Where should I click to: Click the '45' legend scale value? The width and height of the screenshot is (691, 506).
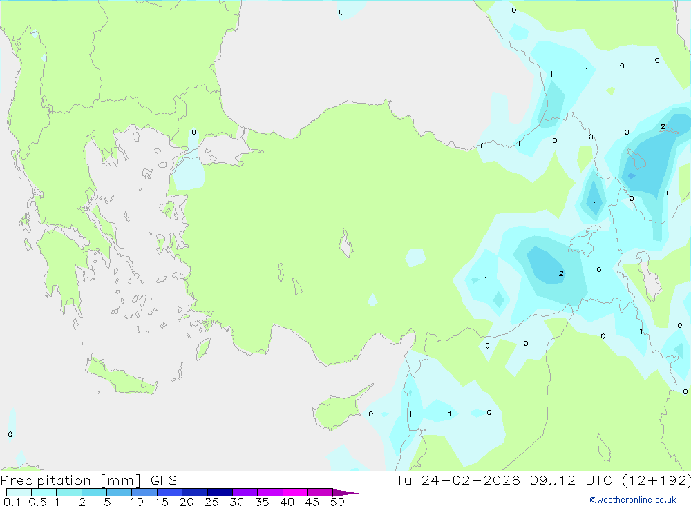point(312,502)
